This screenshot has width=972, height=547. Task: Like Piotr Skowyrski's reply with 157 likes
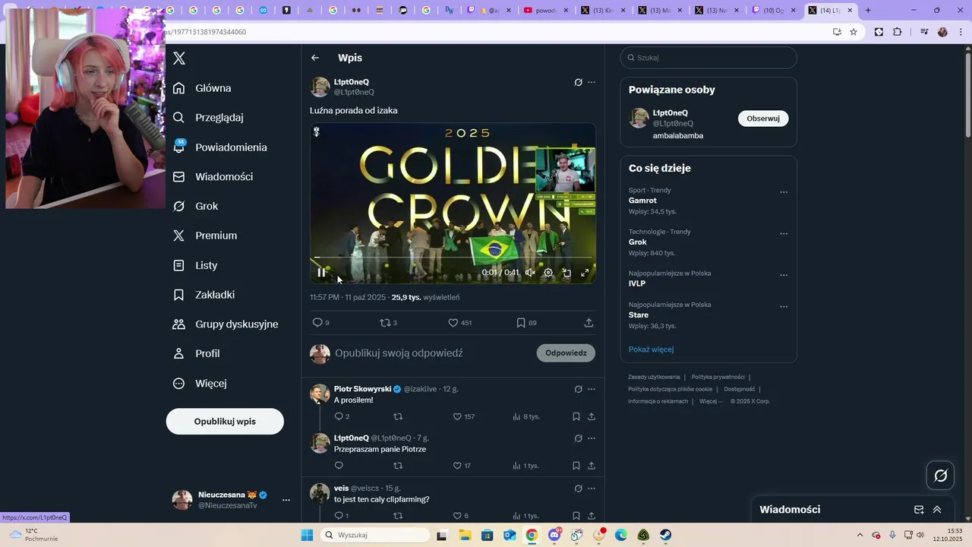click(x=463, y=416)
